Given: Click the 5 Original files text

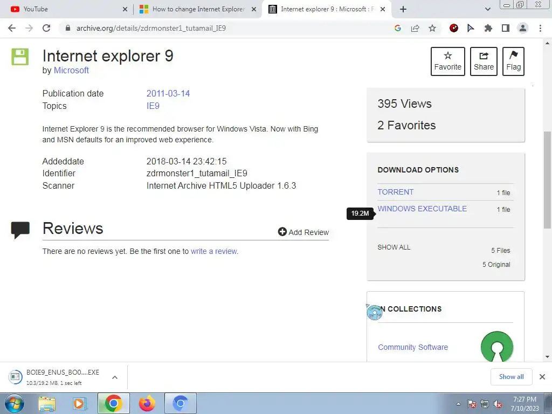Looking at the screenshot, I should (x=496, y=264).
